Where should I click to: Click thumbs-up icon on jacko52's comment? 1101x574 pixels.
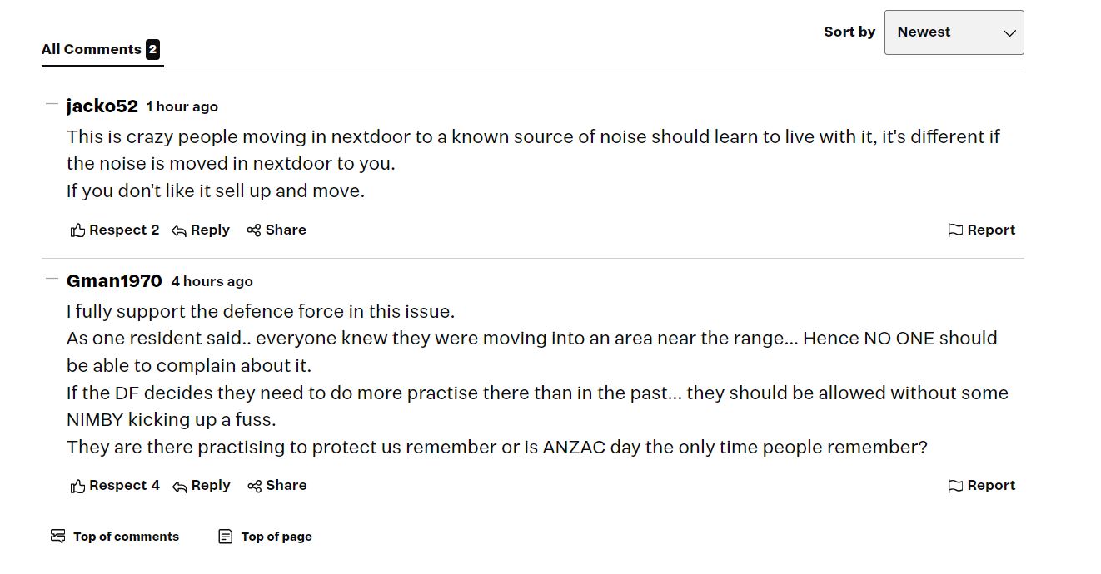tap(77, 230)
